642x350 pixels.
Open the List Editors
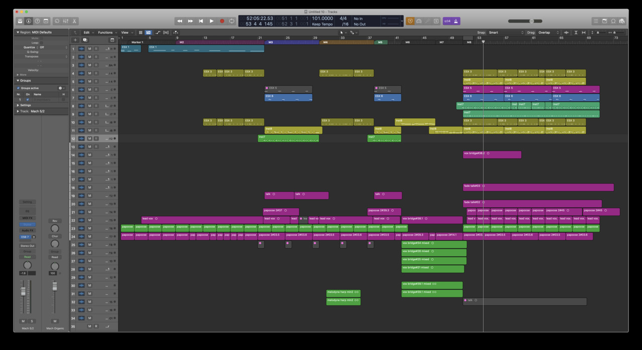pyautogui.click(x=596, y=21)
